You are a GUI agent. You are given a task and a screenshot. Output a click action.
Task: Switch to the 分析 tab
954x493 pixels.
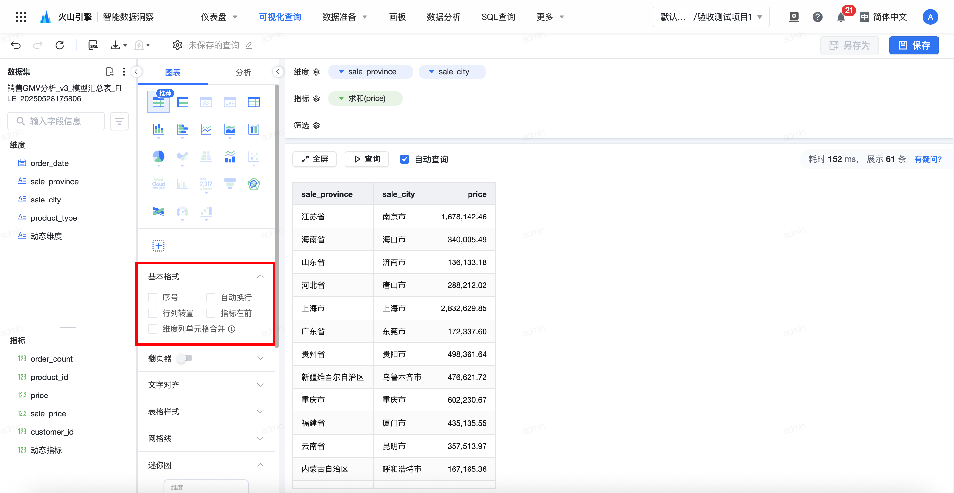[x=243, y=72]
